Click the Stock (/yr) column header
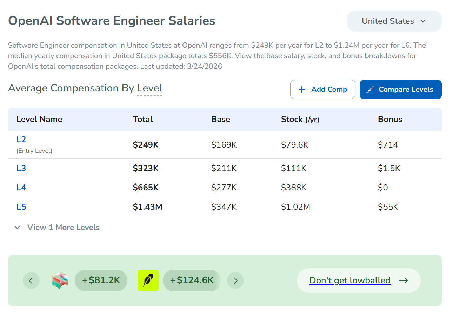 pos(300,120)
